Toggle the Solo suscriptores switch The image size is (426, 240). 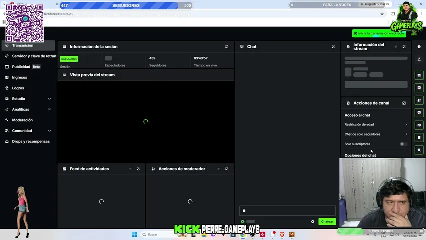(403, 144)
